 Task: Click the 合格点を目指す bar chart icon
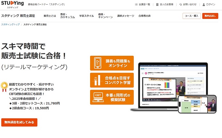pyautogui.click(x=98, y=80)
